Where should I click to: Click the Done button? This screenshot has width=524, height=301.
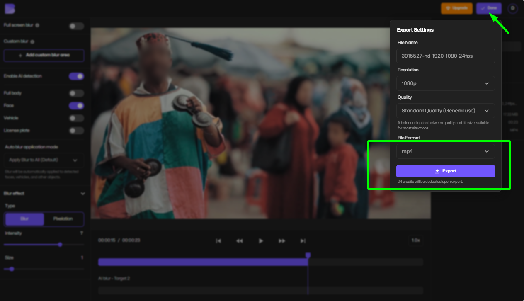[x=489, y=8]
